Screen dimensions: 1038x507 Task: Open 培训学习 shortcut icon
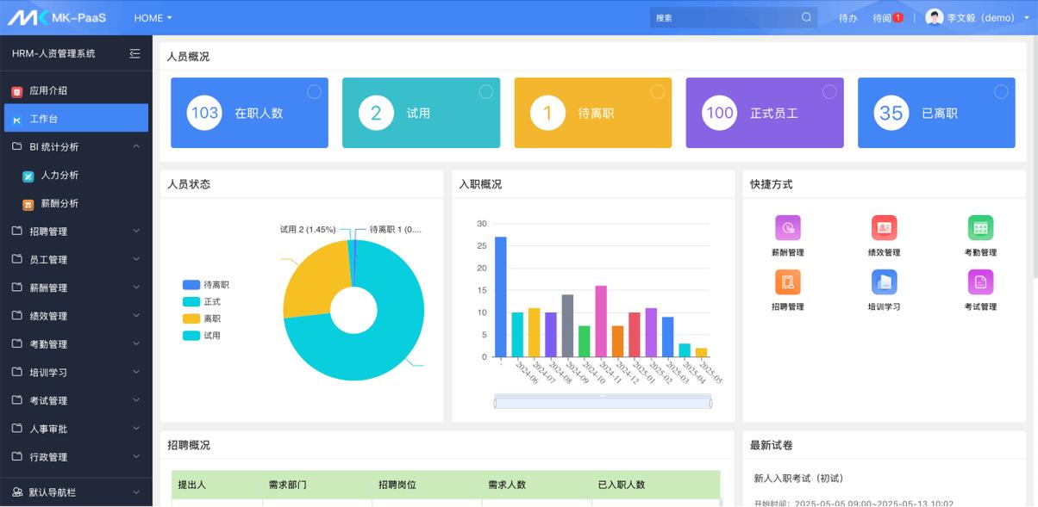[884, 282]
